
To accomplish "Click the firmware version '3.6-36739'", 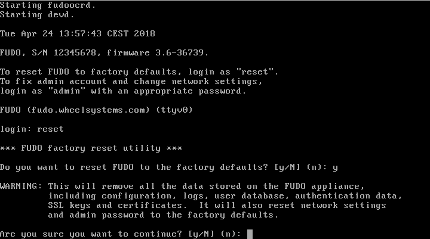I will point(180,52).
